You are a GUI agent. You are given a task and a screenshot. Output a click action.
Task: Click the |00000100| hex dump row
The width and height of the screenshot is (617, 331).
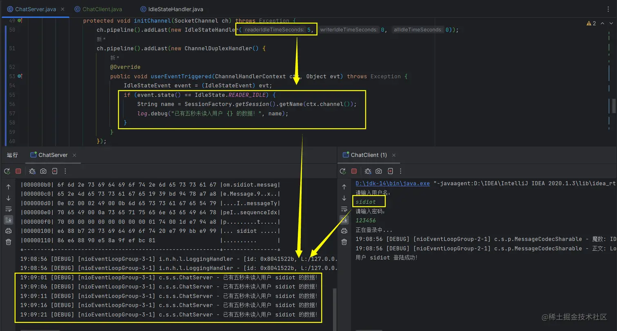click(x=150, y=231)
